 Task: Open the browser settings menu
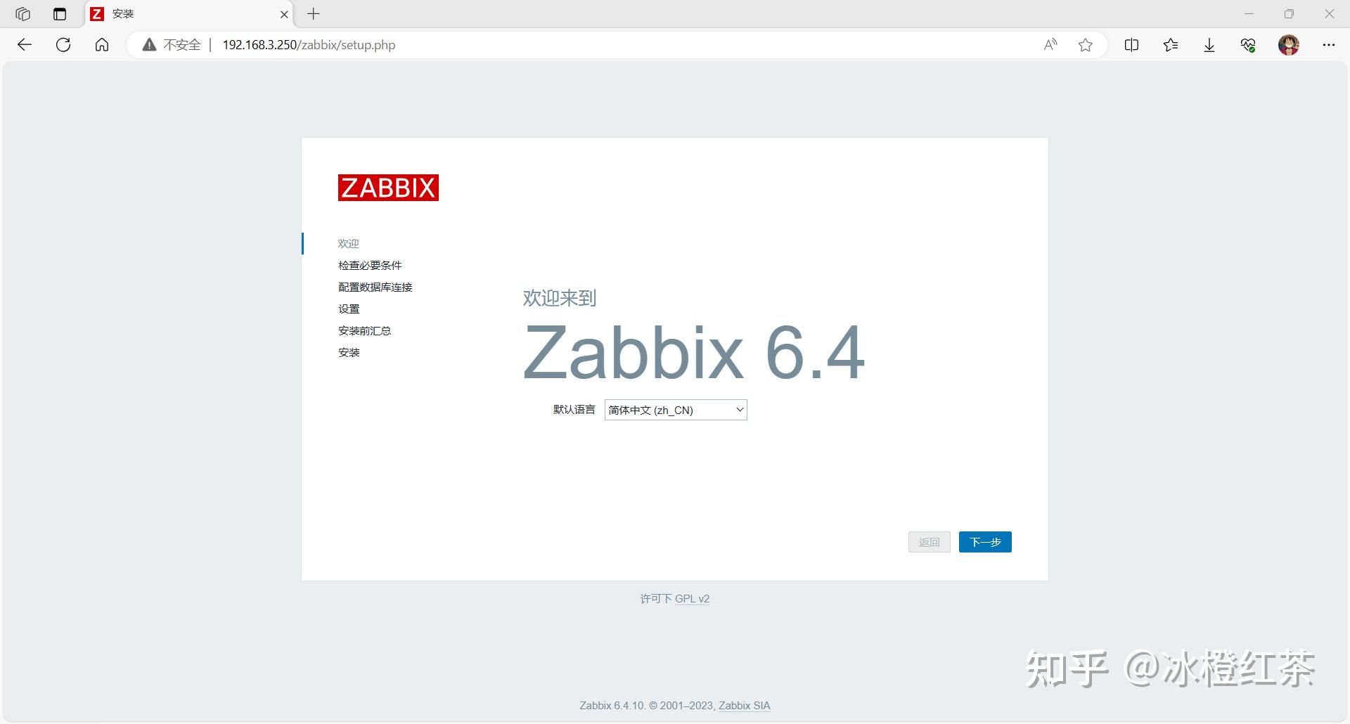(1329, 44)
